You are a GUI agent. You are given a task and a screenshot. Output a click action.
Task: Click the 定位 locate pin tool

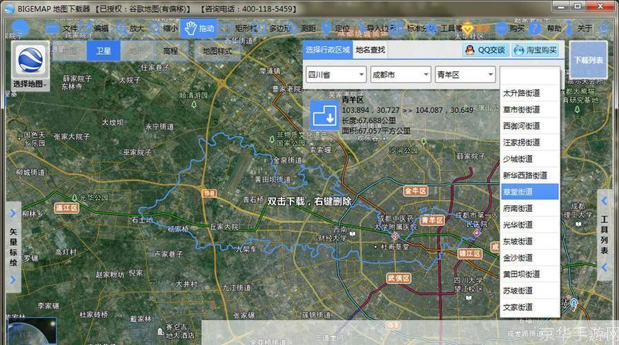pos(335,28)
